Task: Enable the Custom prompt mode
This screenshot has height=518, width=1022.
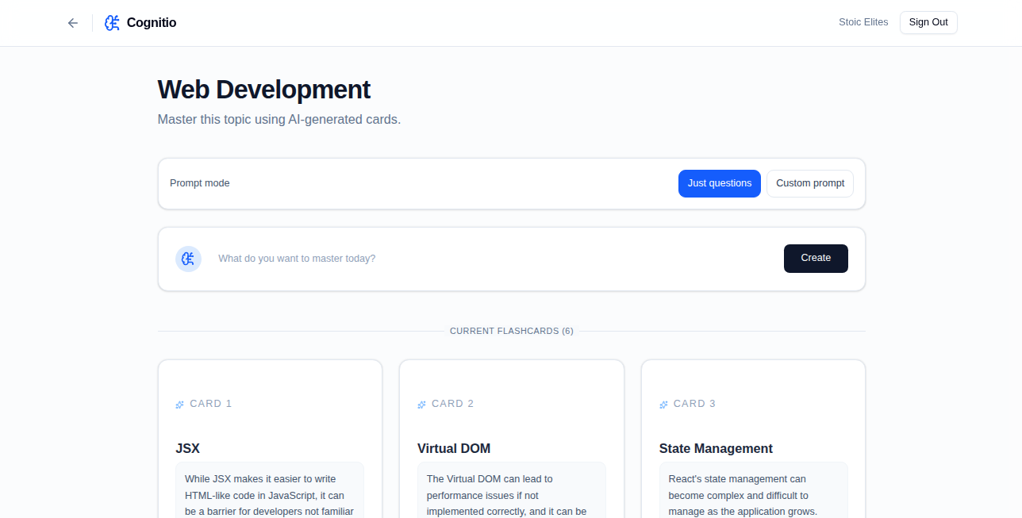Action: pos(809,183)
